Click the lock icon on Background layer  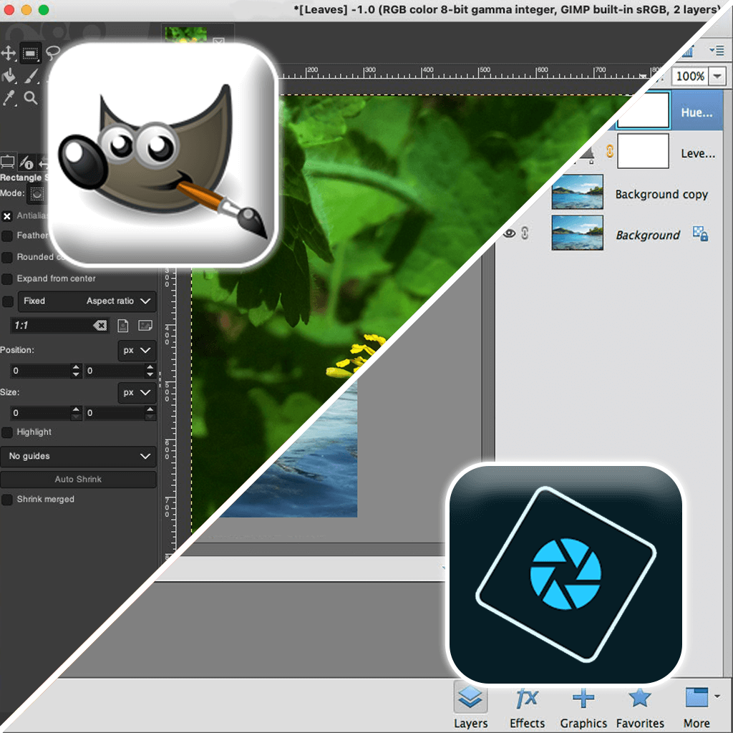(700, 233)
